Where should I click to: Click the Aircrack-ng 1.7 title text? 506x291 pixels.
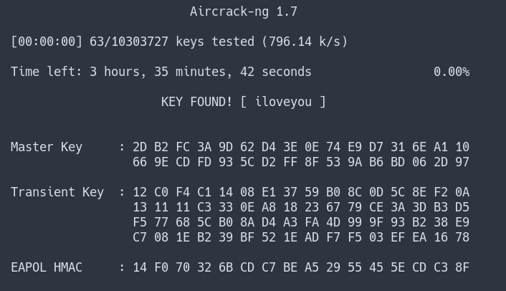(243, 12)
